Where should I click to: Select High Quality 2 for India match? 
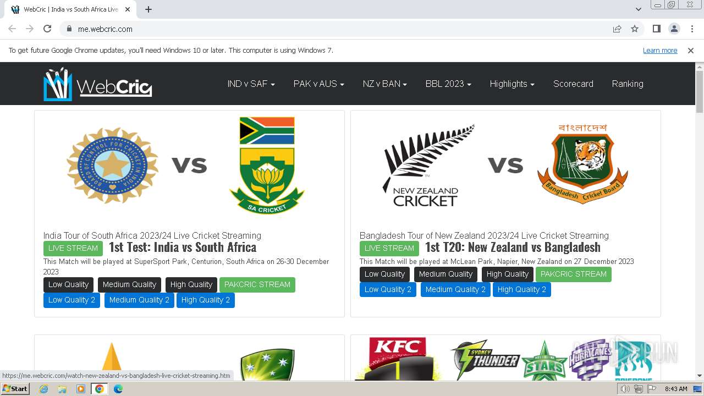pos(206,300)
